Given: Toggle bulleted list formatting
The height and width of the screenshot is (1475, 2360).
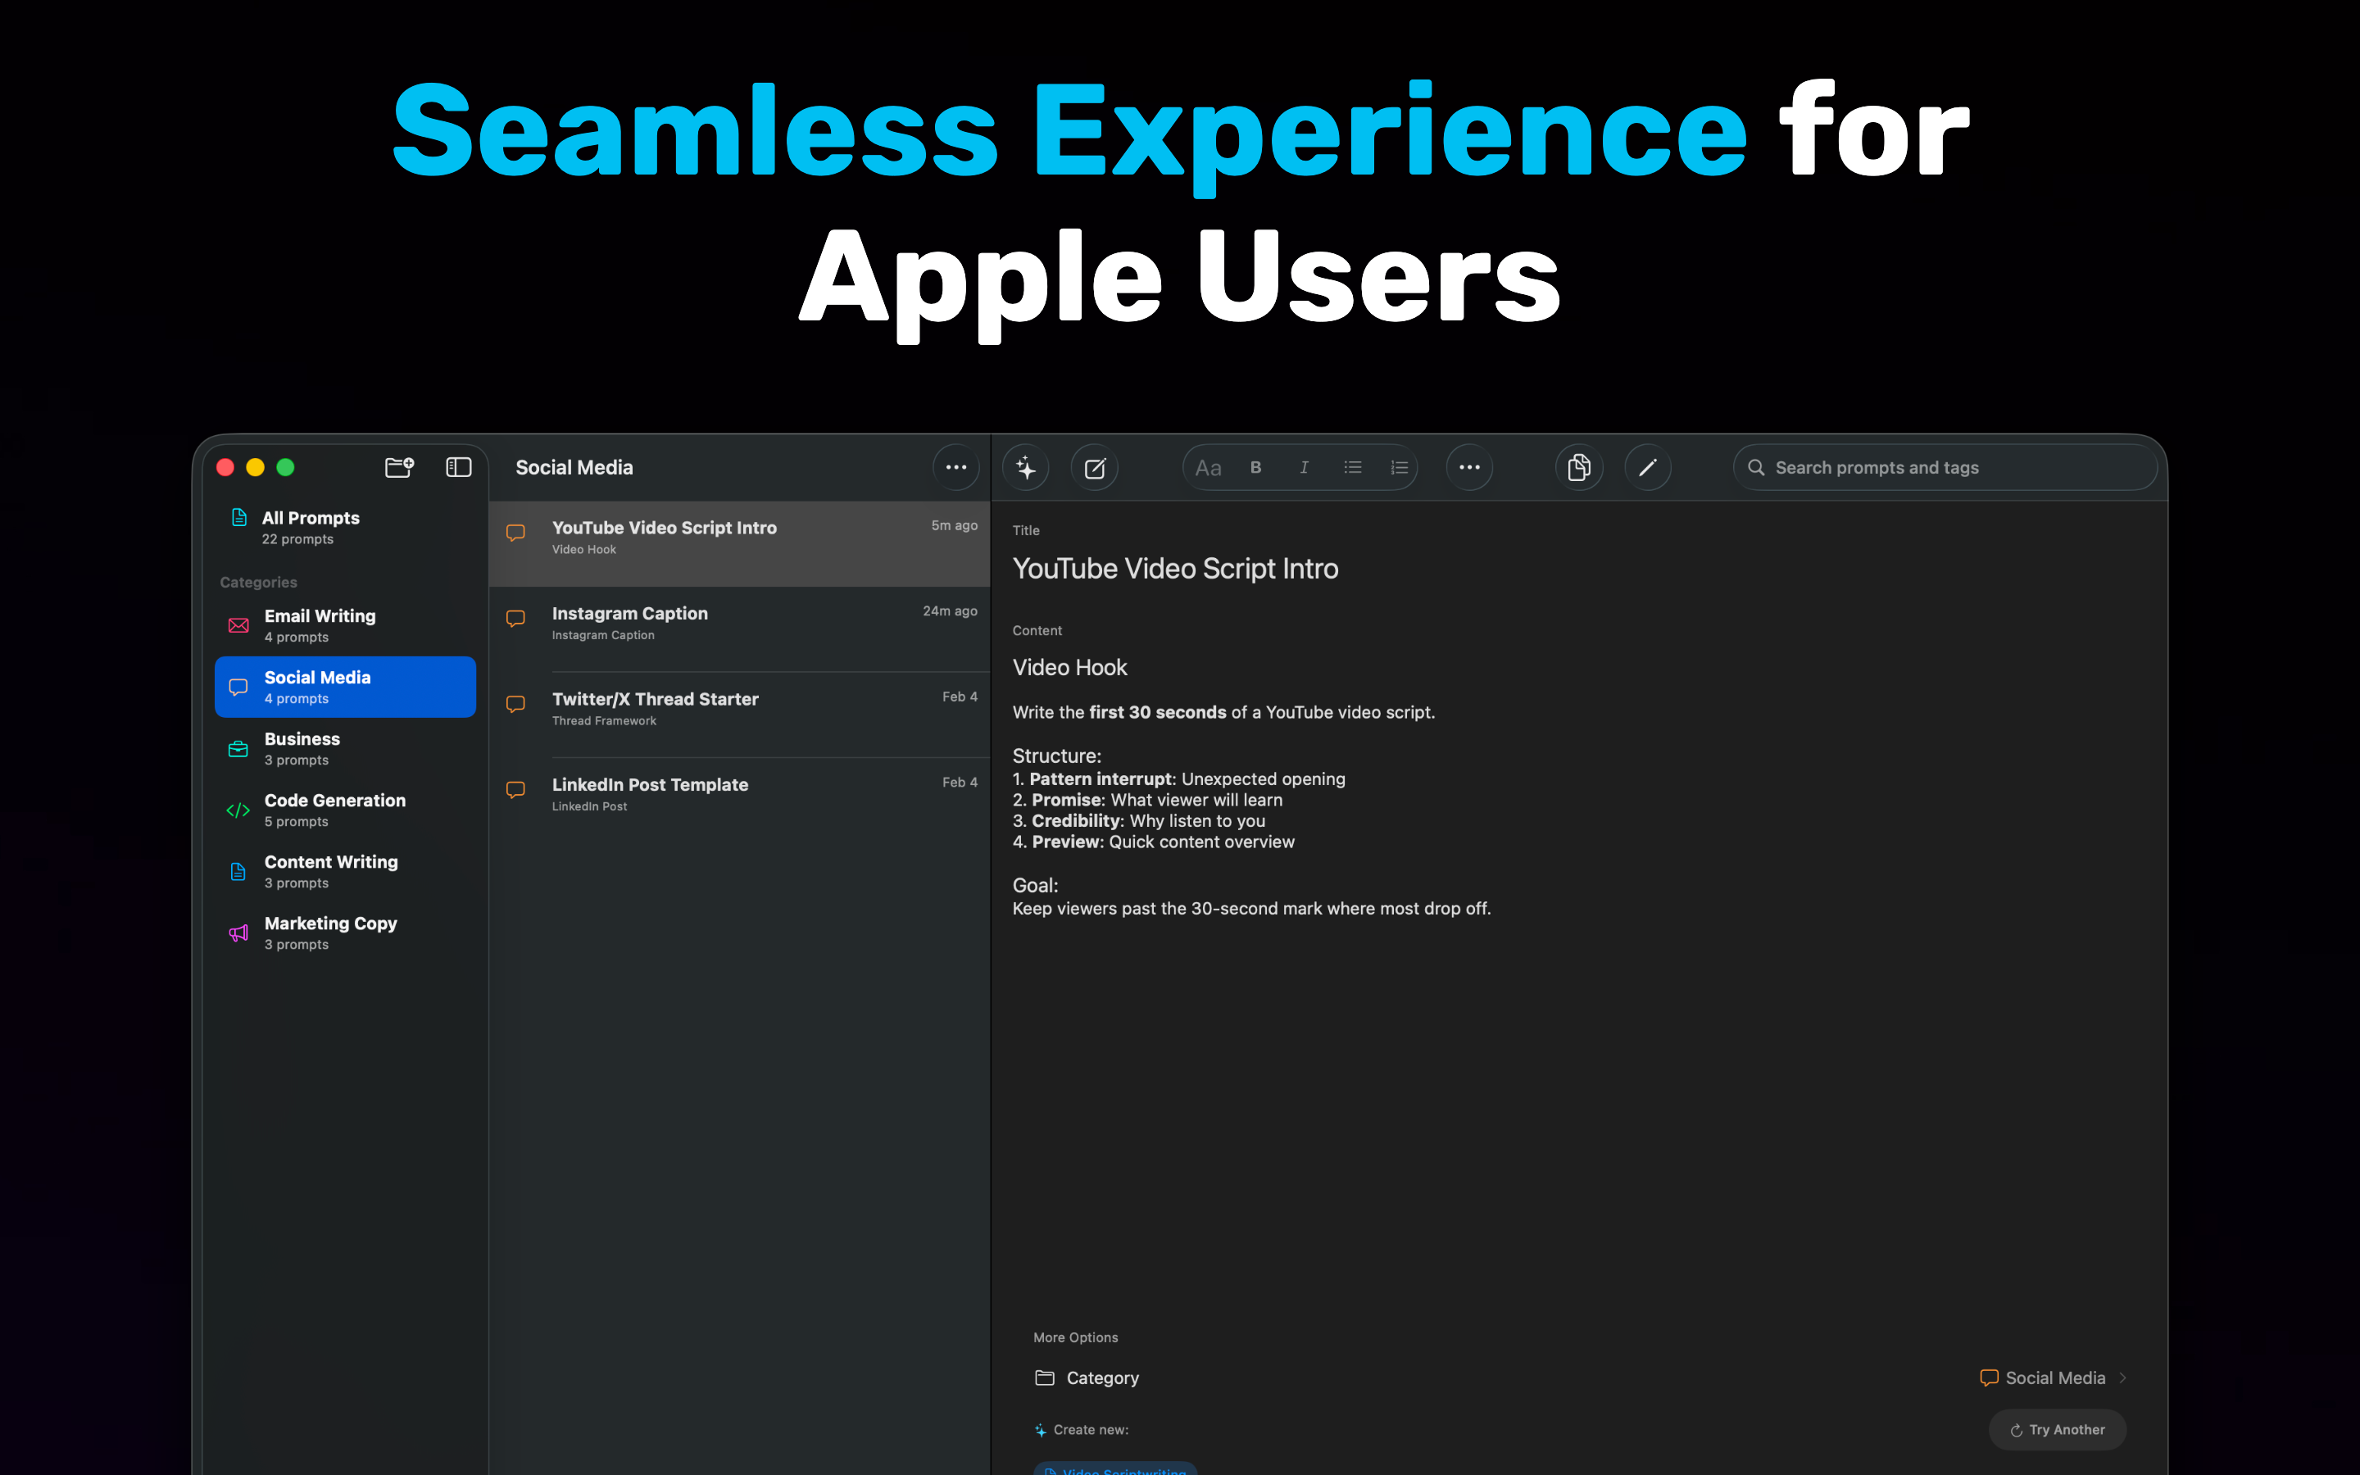Looking at the screenshot, I should (1353, 467).
